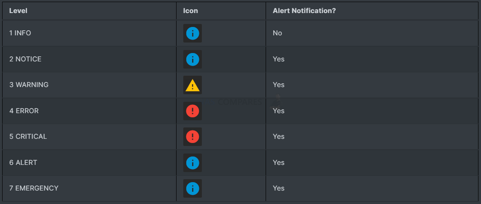Click the Icon column header
481x204 pixels.
coord(190,11)
